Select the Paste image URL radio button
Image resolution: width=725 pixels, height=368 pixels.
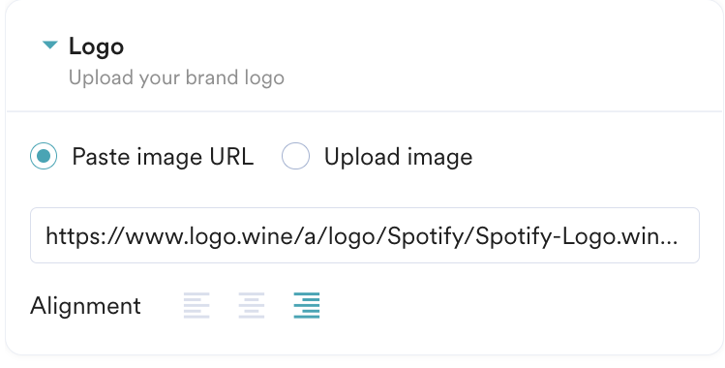pos(44,156)
